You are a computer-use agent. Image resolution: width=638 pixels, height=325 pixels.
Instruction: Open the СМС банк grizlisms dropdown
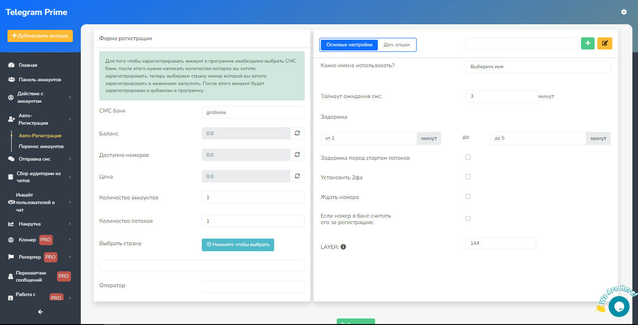click(253, 112)
